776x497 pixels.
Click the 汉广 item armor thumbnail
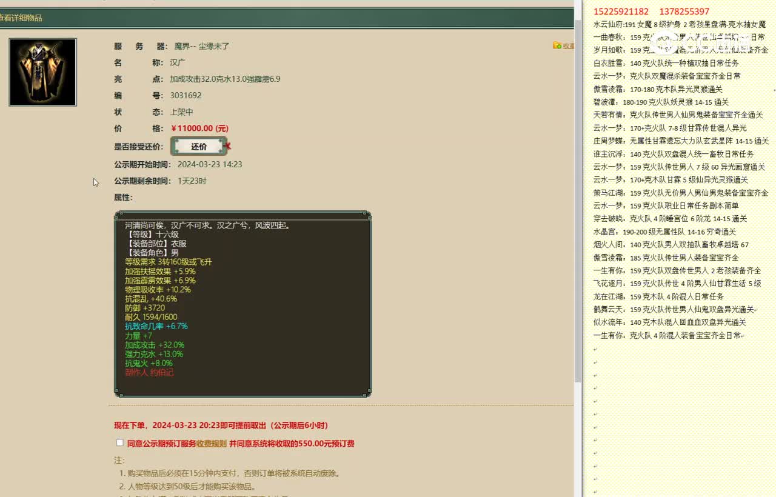[42, 72]
